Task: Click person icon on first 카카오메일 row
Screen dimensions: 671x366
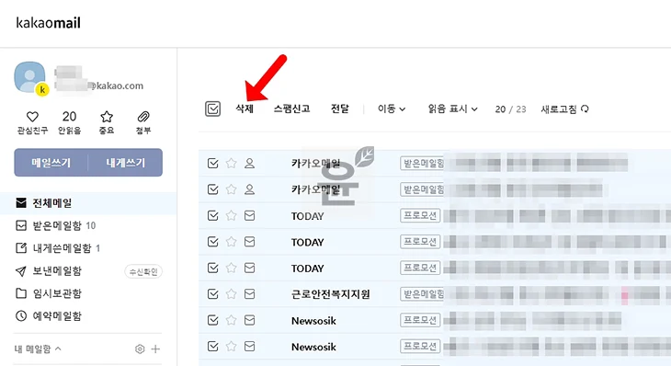Action: 249,163
